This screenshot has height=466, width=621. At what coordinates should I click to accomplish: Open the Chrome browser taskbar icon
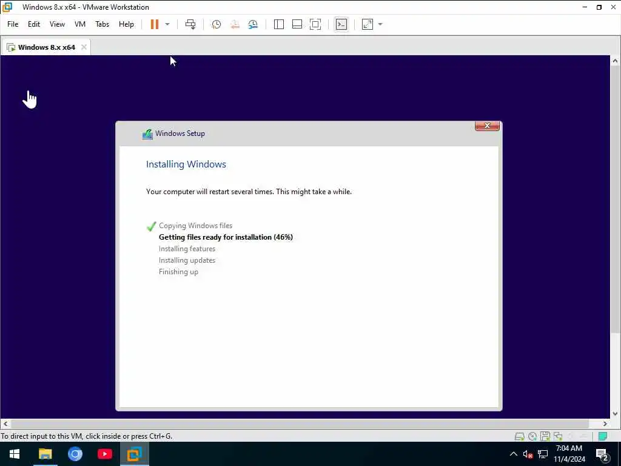point(75,454)
